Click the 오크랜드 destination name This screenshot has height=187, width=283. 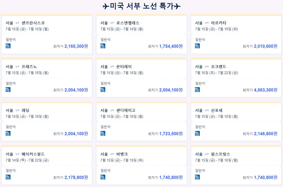pos(219,67)
